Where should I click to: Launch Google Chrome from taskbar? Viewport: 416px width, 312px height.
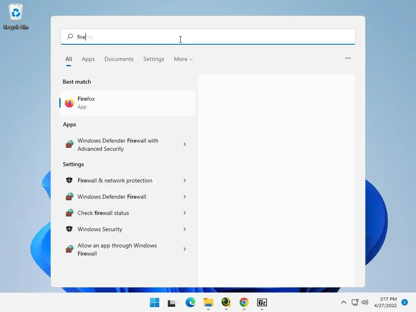click(x=244, y=302)
